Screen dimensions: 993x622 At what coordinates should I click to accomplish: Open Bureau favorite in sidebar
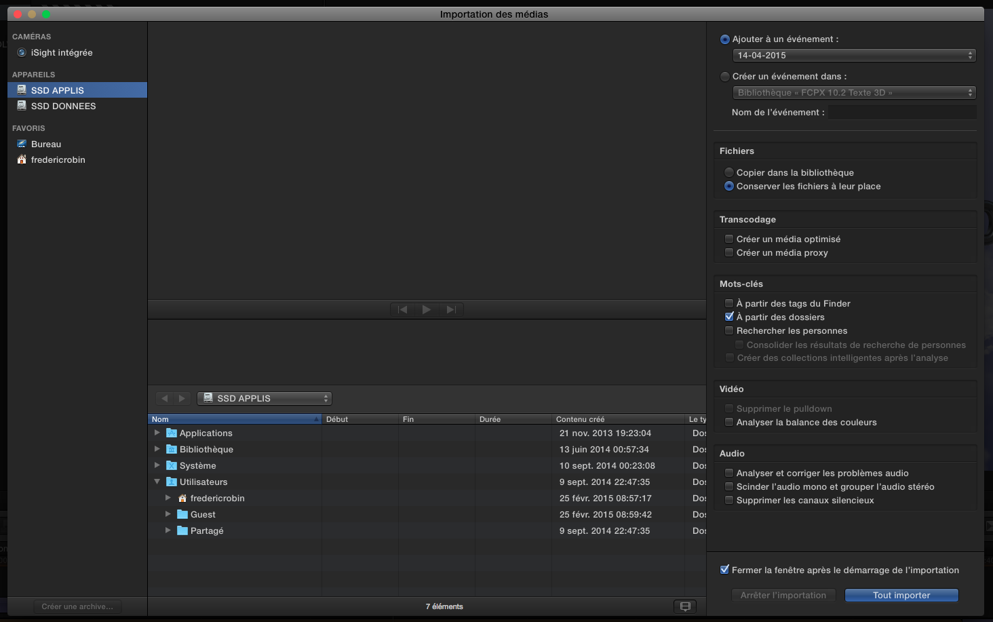(46, 144)
